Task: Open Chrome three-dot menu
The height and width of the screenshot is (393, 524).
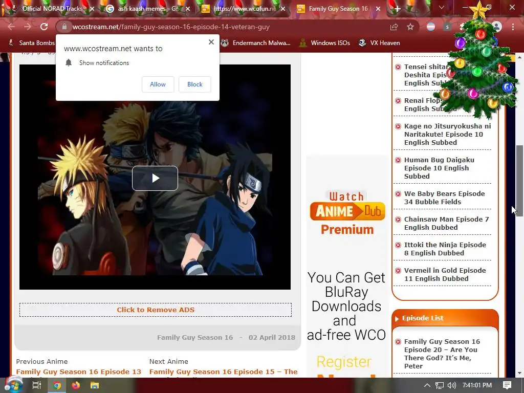Action: (513, 27)
